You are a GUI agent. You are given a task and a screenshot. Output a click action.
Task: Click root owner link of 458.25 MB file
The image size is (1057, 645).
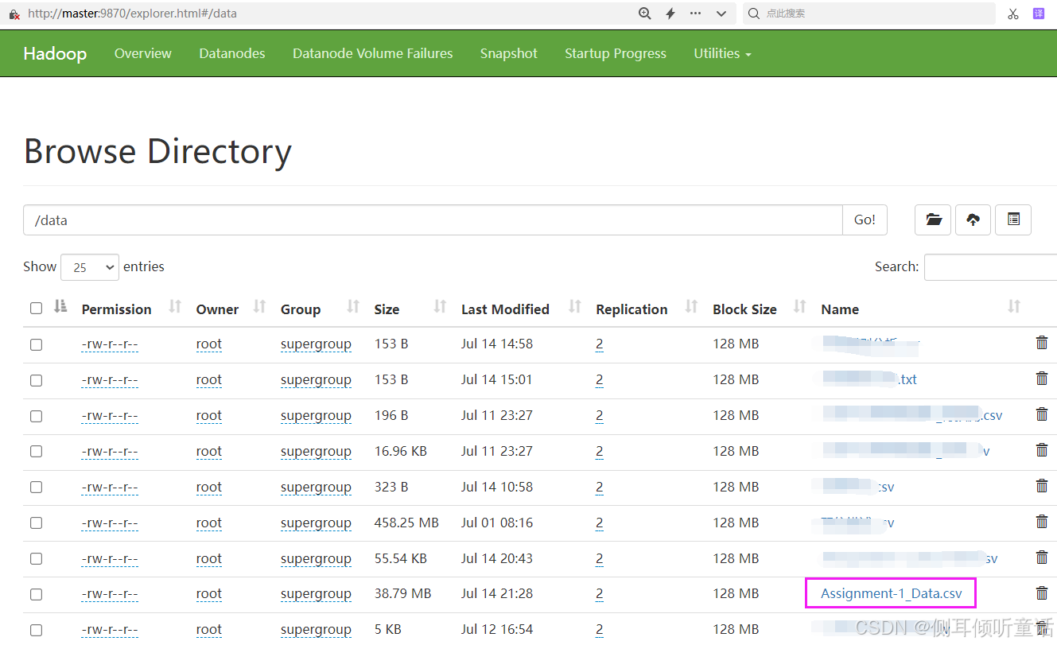(209, 523)
